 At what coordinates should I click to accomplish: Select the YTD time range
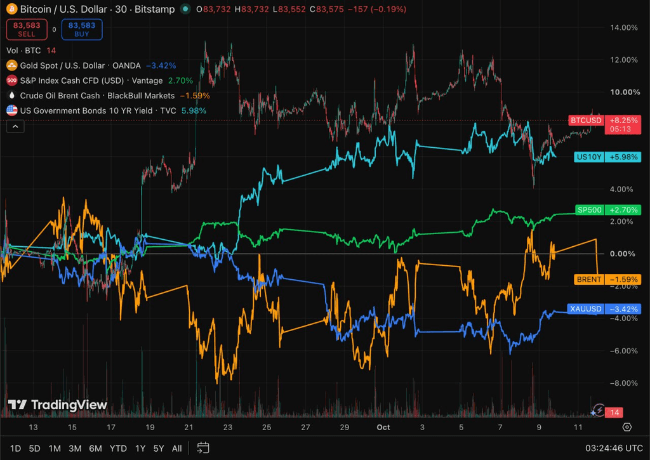(118, 449)
